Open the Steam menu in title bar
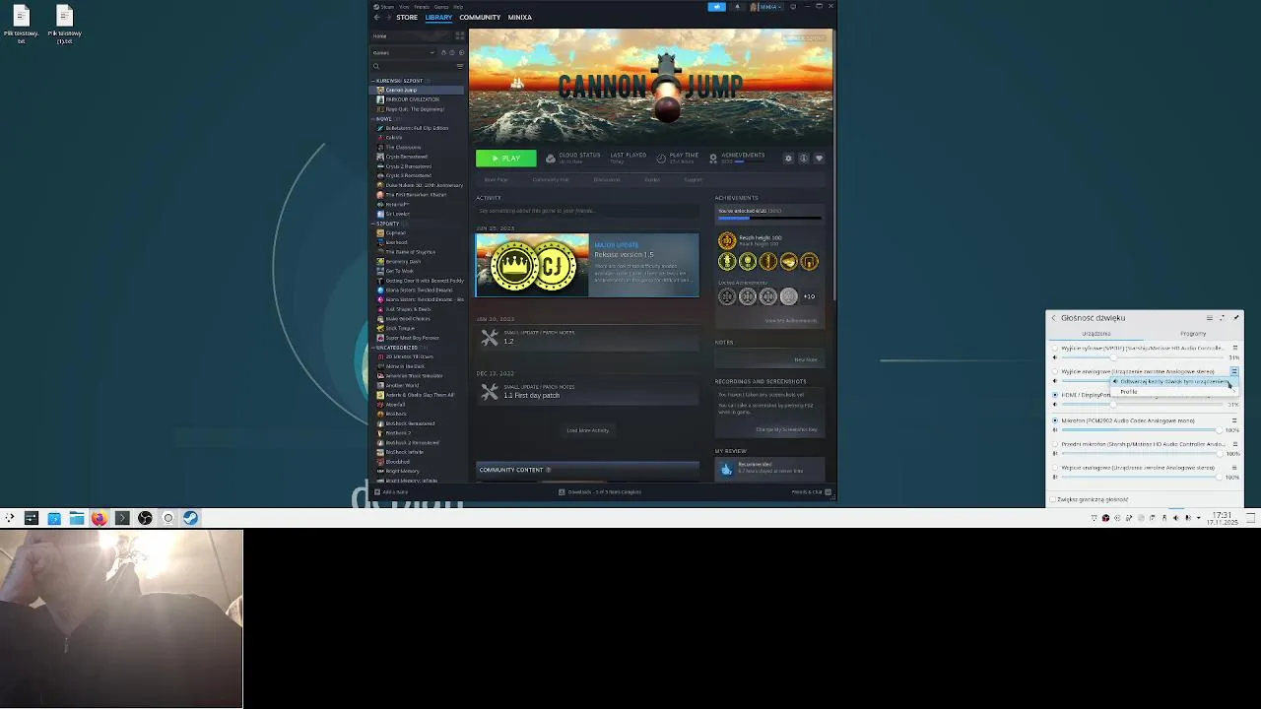 point(386,7)
